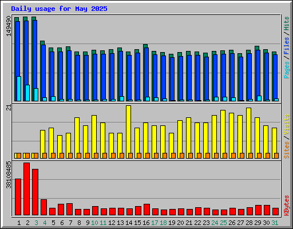Screen dimensions: 293x229
Task: Click green weekend day label "18"
Action: (x=163, y=223)
